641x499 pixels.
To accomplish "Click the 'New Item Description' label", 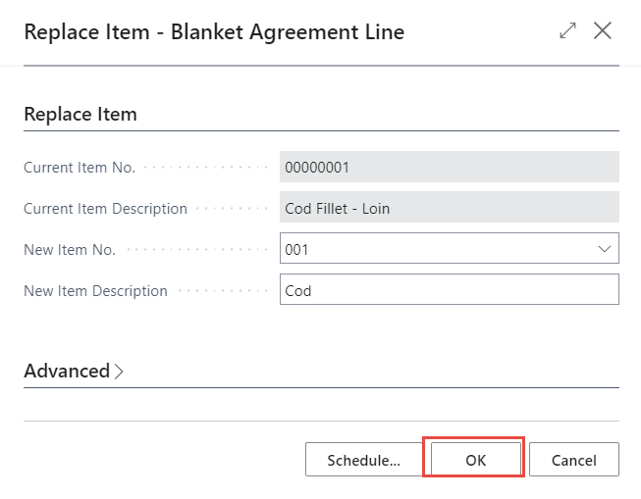I will (x=95, y=291).
